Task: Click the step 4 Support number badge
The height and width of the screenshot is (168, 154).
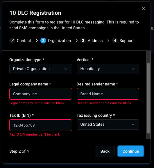Action: [x=115, y=41]
